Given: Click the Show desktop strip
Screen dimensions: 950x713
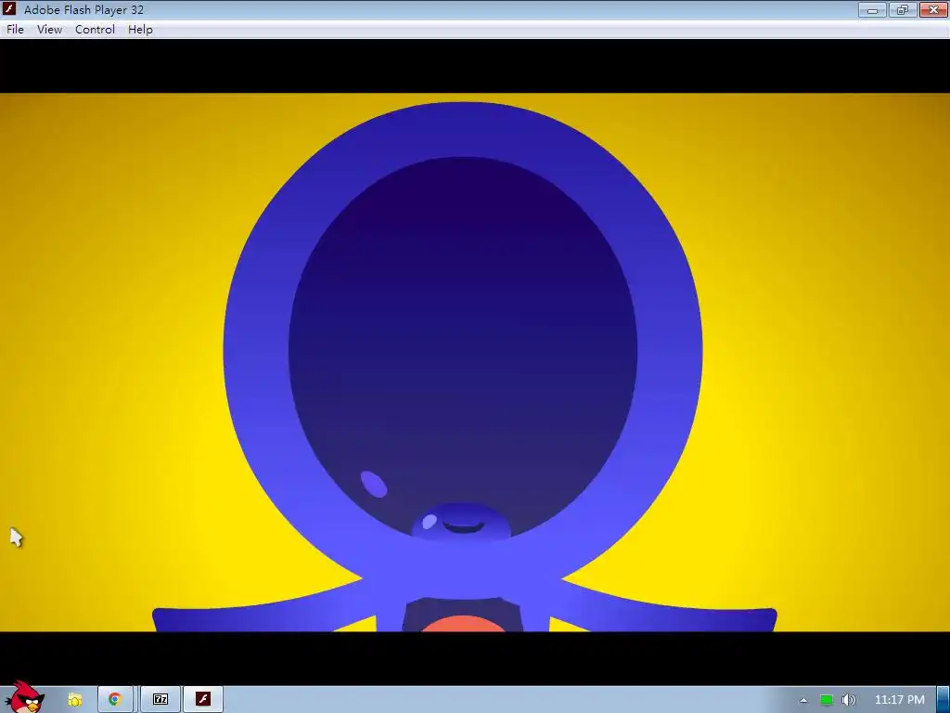Looking at the screenshot, I should click(x=944, y=700).
